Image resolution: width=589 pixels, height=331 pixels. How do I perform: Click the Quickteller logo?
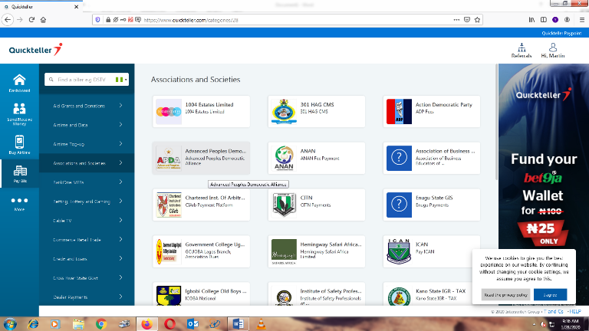36,50
